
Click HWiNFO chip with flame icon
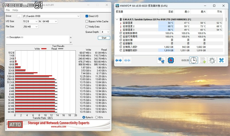(171, 60)
